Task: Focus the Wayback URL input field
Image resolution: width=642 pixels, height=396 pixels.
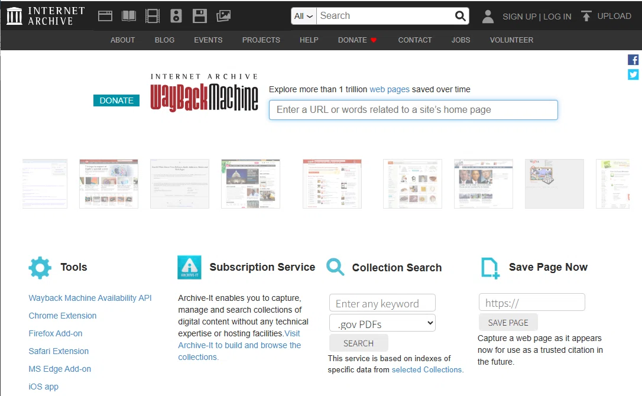Action: (413, 110)
